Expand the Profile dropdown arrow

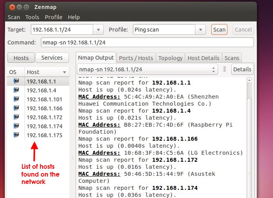pos(200,30)
